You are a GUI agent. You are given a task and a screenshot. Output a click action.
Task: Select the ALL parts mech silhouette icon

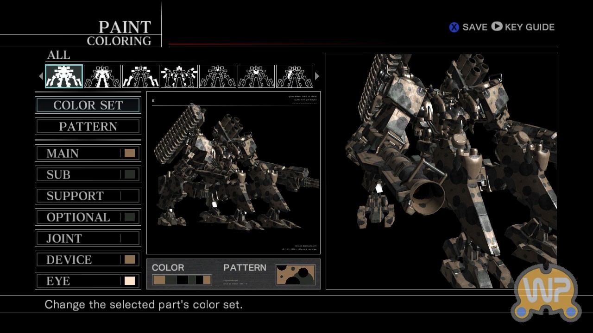click(64, 76)
